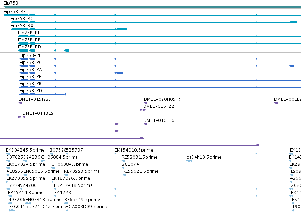Image resolution: width=301 pixels, height=212 pixels.
Task: Select the FGA008D09.5prime EST label
Action: (x=87, y=207)
